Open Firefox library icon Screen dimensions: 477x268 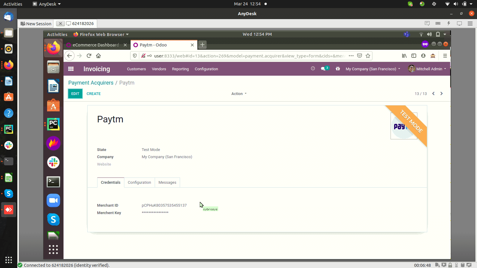point(404,56)
